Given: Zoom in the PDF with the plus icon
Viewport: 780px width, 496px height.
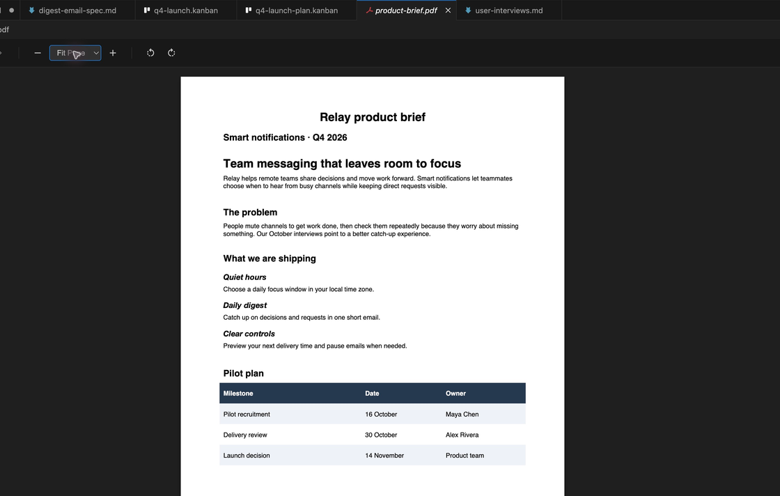Looking at the screenshot, I should coord(113,53).
